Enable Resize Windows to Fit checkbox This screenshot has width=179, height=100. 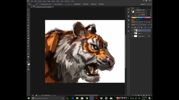click(x=40, y=4)
